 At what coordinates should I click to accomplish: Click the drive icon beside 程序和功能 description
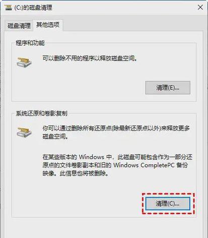[x=24, y=62]
